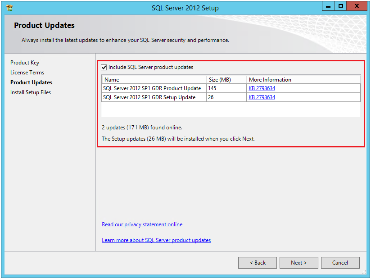371x279 pixels.
Task: Close the SQL Server 2012 Setup window
Action: 357,6
